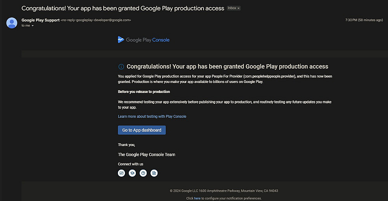Open Learn more about testing with Play Console
Screen dimensions: 388x201
click(152, 116)
